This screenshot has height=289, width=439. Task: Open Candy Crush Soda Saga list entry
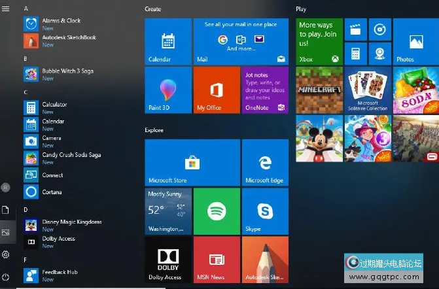(62, 158)
